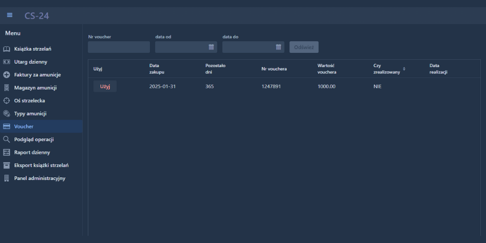Click the CS-24 application title
This screenshot has height=243, width=486.
click(37, 16)
